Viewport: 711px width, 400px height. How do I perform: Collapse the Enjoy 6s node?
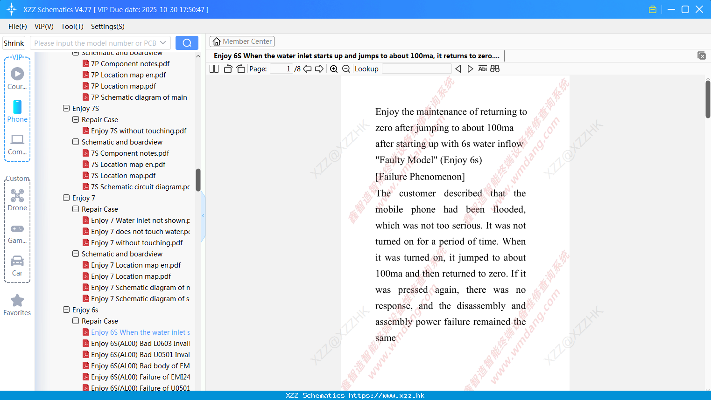(x=66, y=310)
